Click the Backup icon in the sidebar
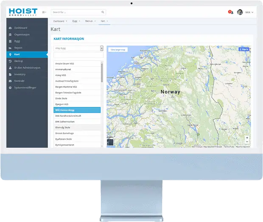This screenshot has height=222, width=263. (x=10, y=61)
